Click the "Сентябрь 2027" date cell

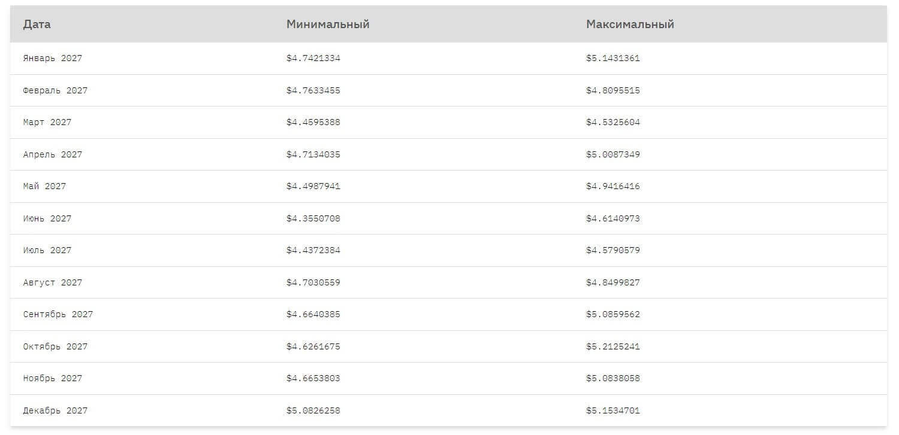tap(58, 315)
